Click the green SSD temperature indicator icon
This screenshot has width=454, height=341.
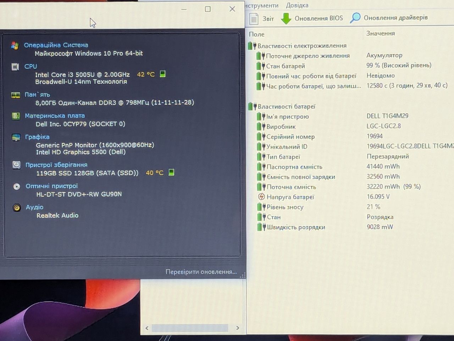point(171,172)
